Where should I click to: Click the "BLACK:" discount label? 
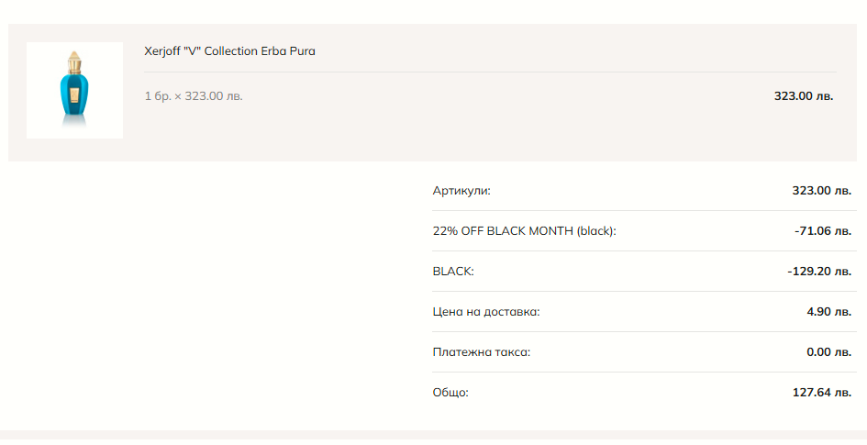point(453,272)
